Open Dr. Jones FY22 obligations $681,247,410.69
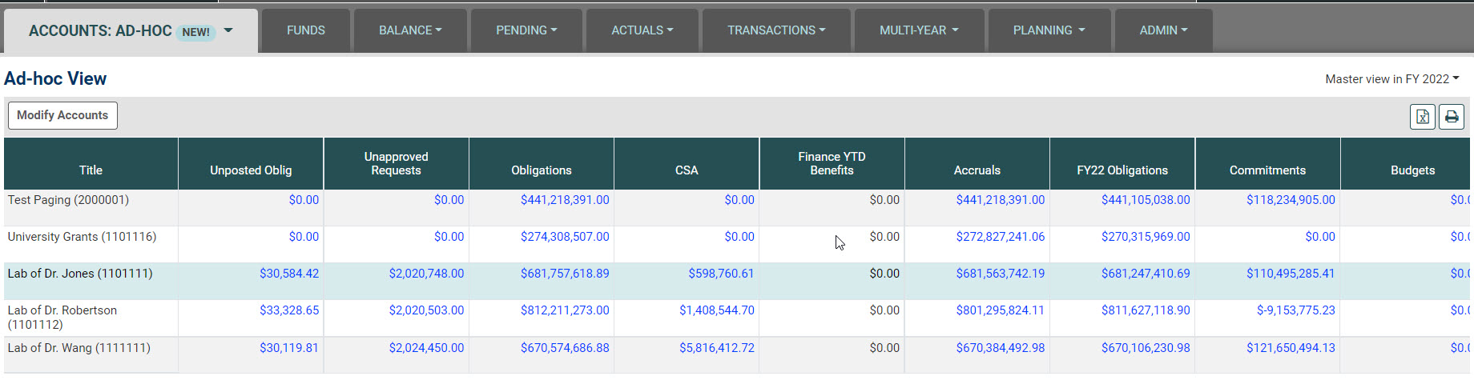Viewport: 1474px width, 388px height. click(x=1146, y=274)
